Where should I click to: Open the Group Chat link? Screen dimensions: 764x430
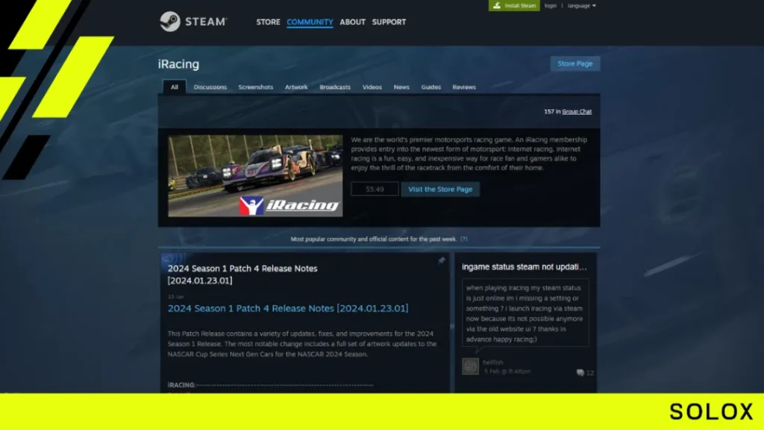point(577,112)
